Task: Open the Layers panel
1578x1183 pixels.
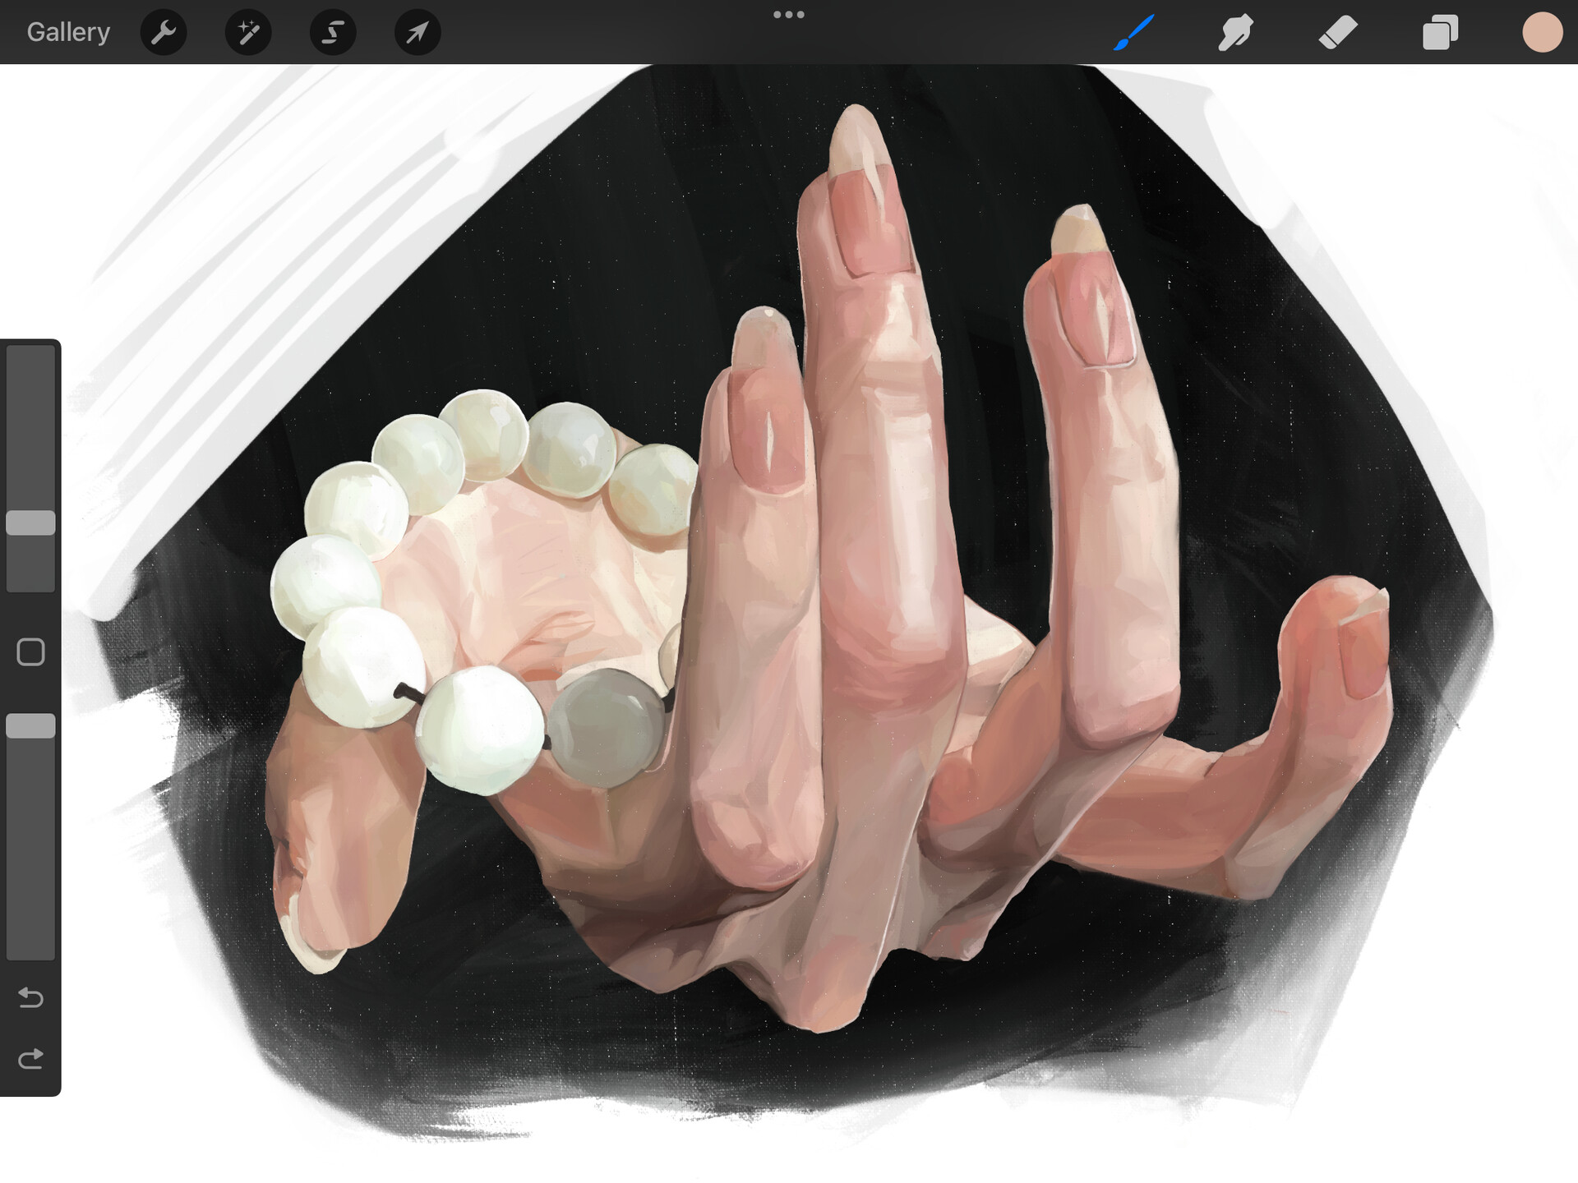Action: [x=1439, y=32]
